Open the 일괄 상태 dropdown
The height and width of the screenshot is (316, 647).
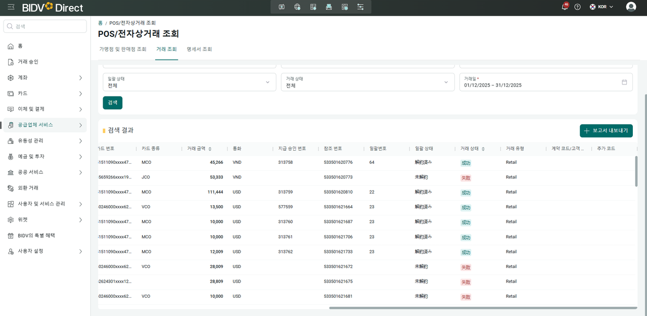pyautogui.click(x=190, y=82)
